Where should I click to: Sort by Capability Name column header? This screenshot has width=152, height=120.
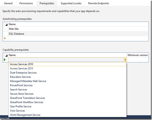pos(68,55)
